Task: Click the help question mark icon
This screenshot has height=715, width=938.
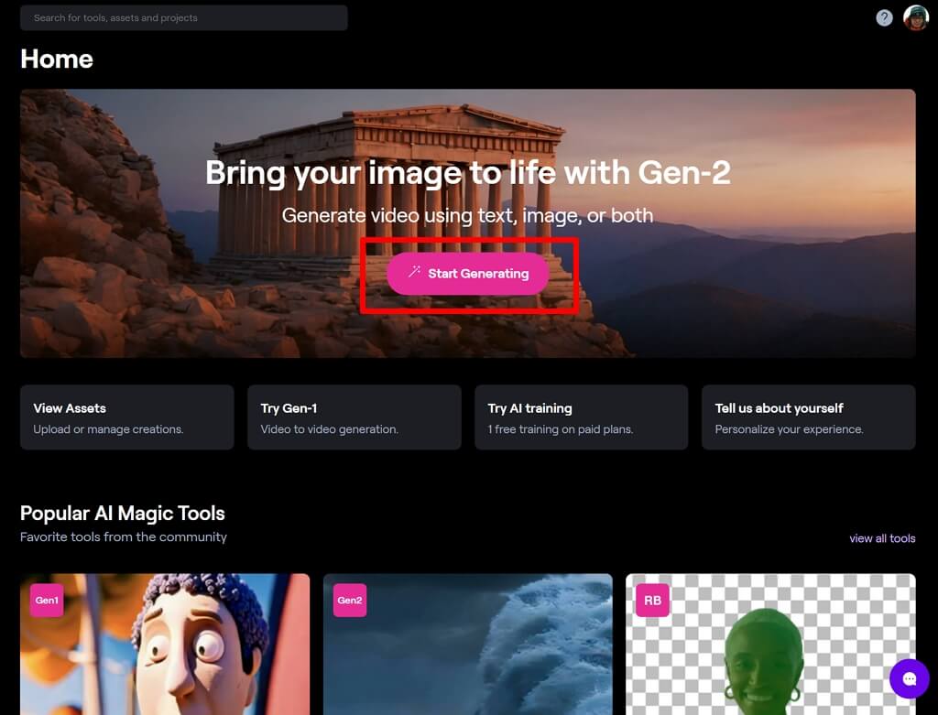Action: [x=884, y=17]
